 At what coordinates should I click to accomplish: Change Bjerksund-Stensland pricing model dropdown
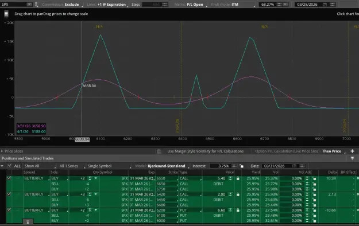point(168,166)
